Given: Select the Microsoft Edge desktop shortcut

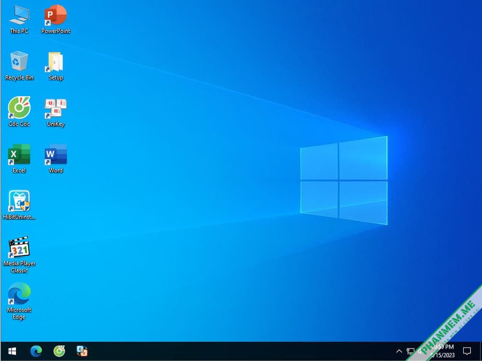Looking at the screenshot, I should pos(19,301).
